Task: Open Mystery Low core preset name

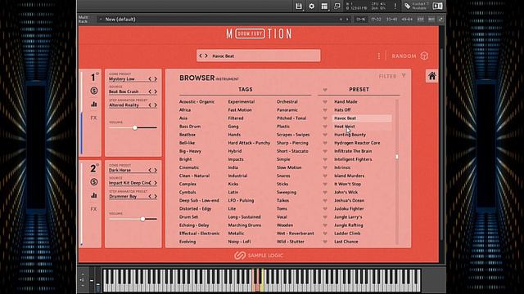Action: [122, 79]
